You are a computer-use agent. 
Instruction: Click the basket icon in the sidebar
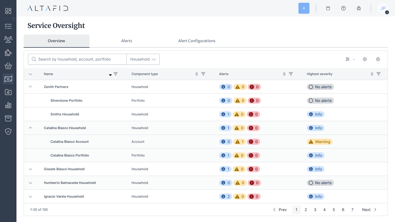pyautogui.click(x=8, y=66)
